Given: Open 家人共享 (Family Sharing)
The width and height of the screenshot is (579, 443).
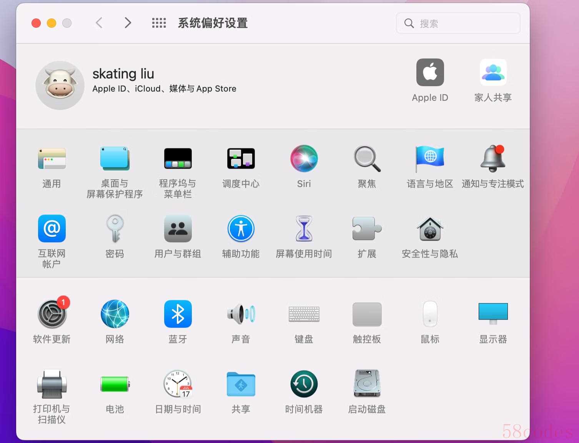Looking at the screenshot, I should point(493,72).
